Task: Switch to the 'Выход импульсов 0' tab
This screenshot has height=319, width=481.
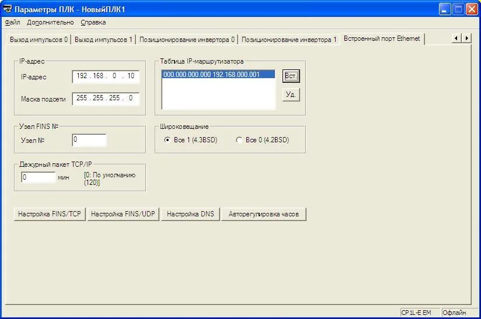Action: point(39,40)
